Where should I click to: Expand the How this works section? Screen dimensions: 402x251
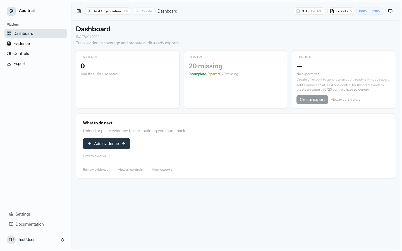96,156
